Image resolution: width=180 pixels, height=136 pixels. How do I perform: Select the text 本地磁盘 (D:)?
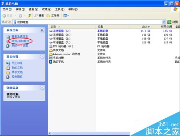(62, 35)
